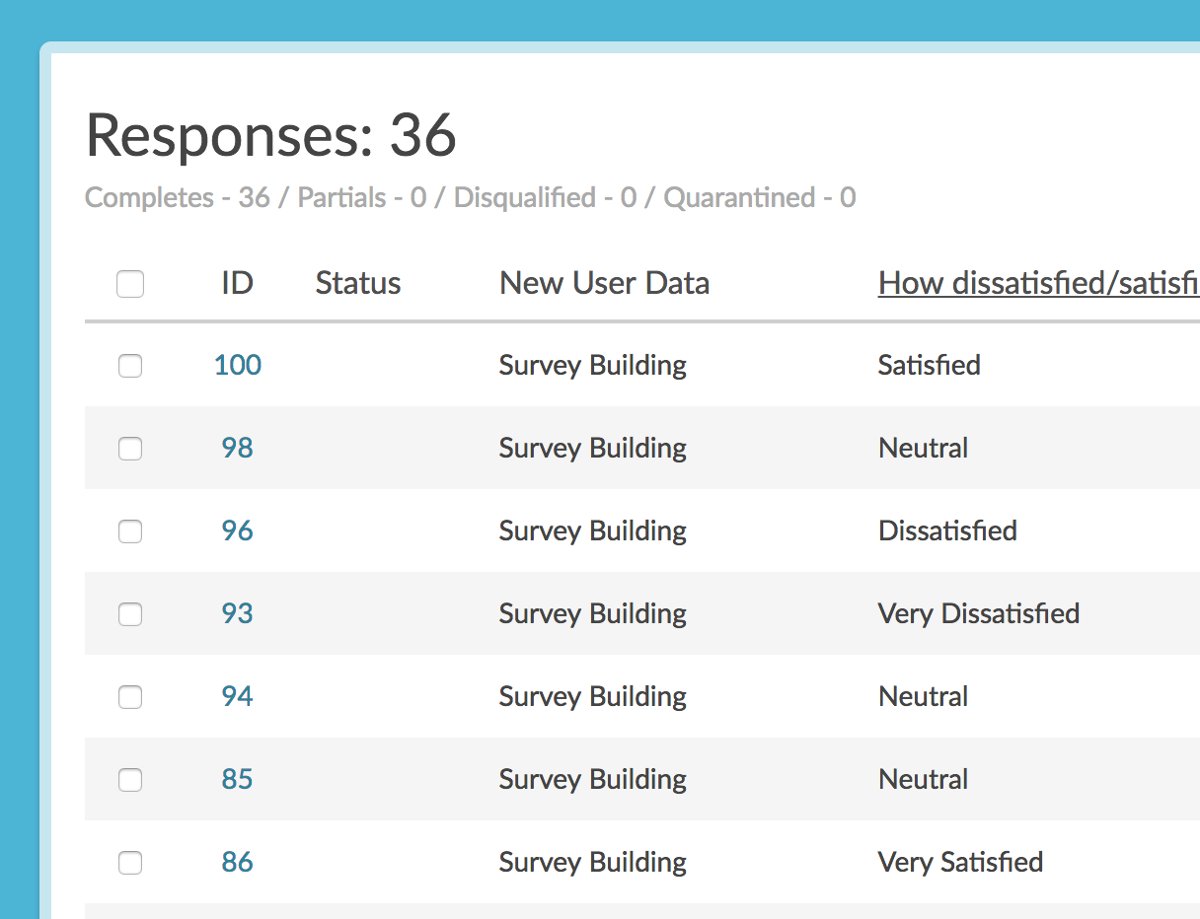This screenshot has width=1200, height=919.
Task: Enable the checkbox for response 94
Action: pos(130,697)
